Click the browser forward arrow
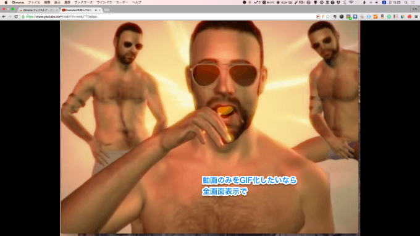Image resolution: width=420 pixels, height=236 pixels. [x=10, y=17]
